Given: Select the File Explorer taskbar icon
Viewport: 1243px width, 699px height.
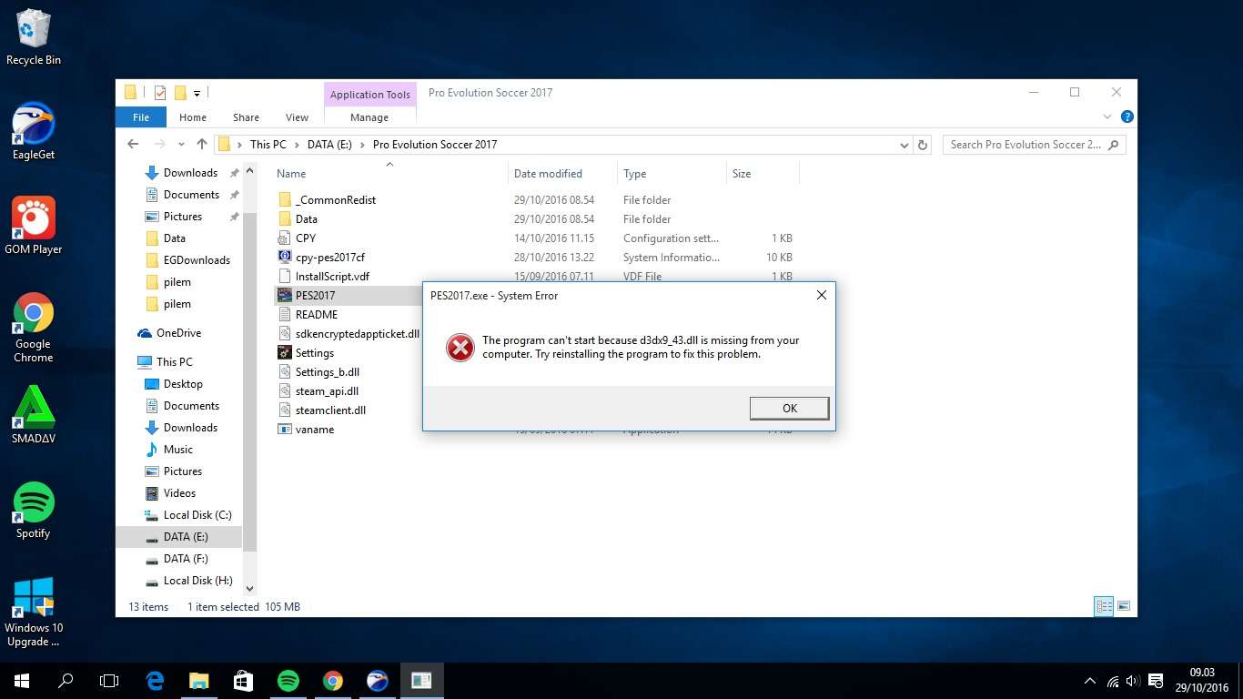Looking at the screenshot, I should point(198,681).
